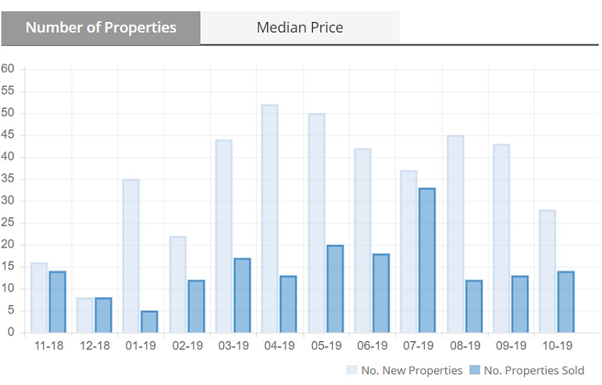Screen dimensions: 602x385
Task: Select the 10-19 properties sold bar
Action: pyautogui.click(x=566, y=302)
